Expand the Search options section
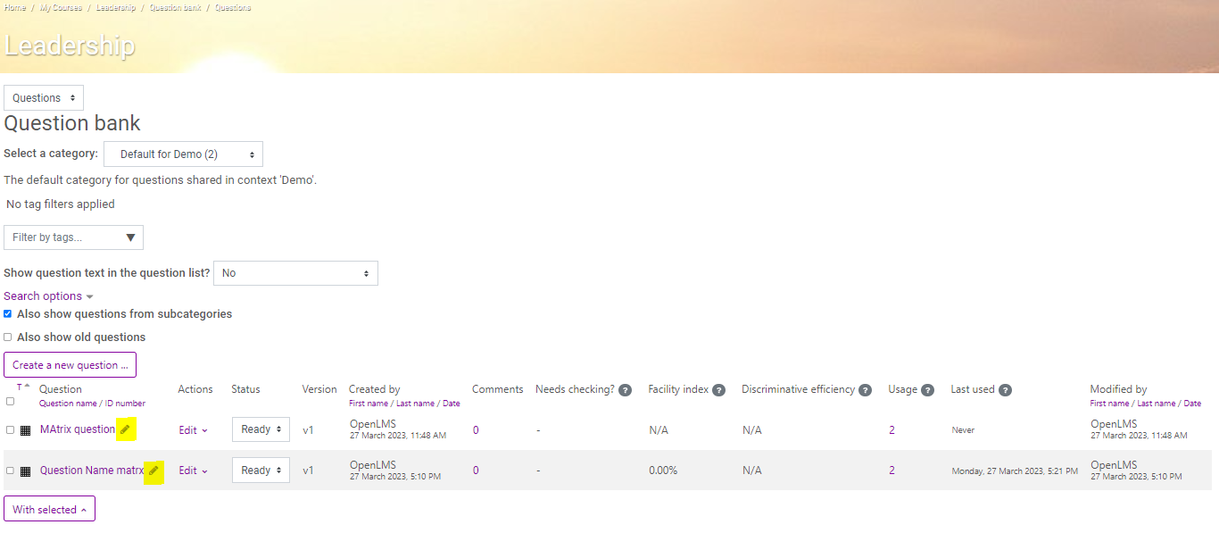This screenshot has width=1219, height=533. (48, 296)
